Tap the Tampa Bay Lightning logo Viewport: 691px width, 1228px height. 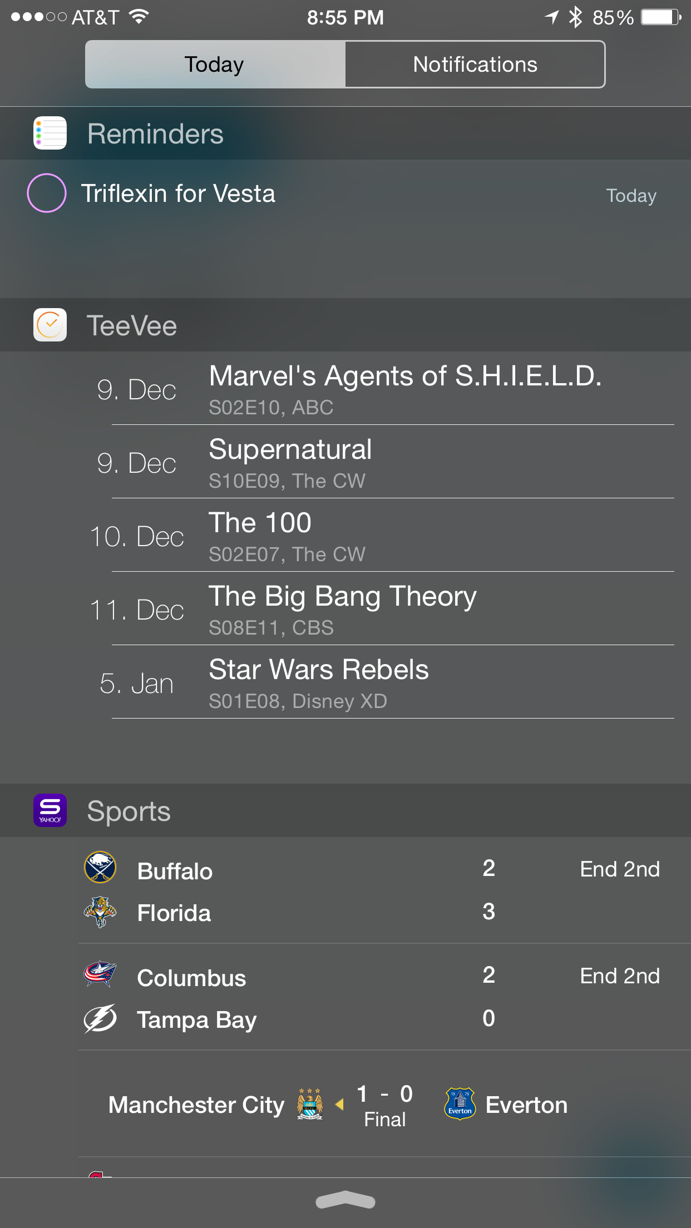(100, 1019)
